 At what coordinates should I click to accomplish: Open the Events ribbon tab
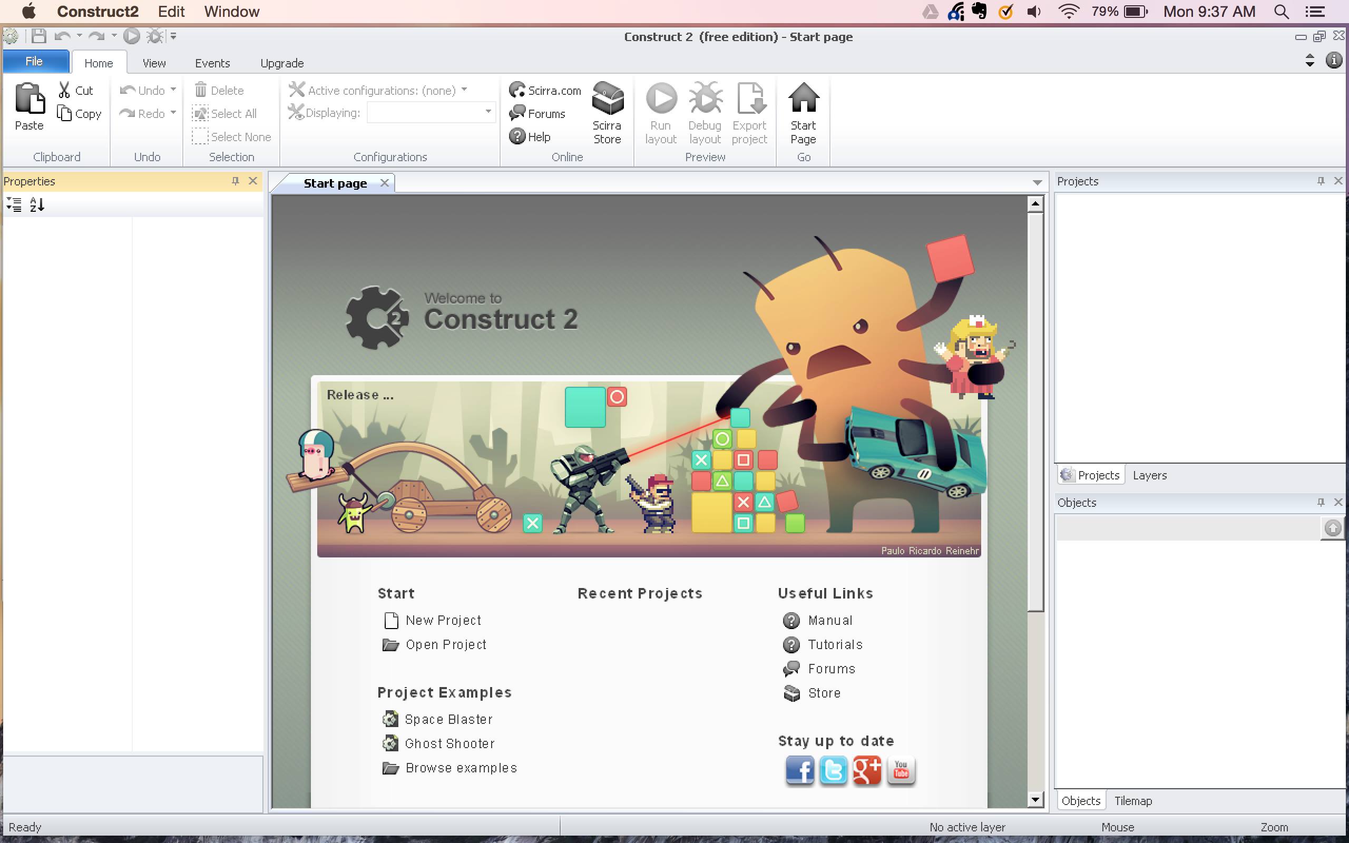211,62
